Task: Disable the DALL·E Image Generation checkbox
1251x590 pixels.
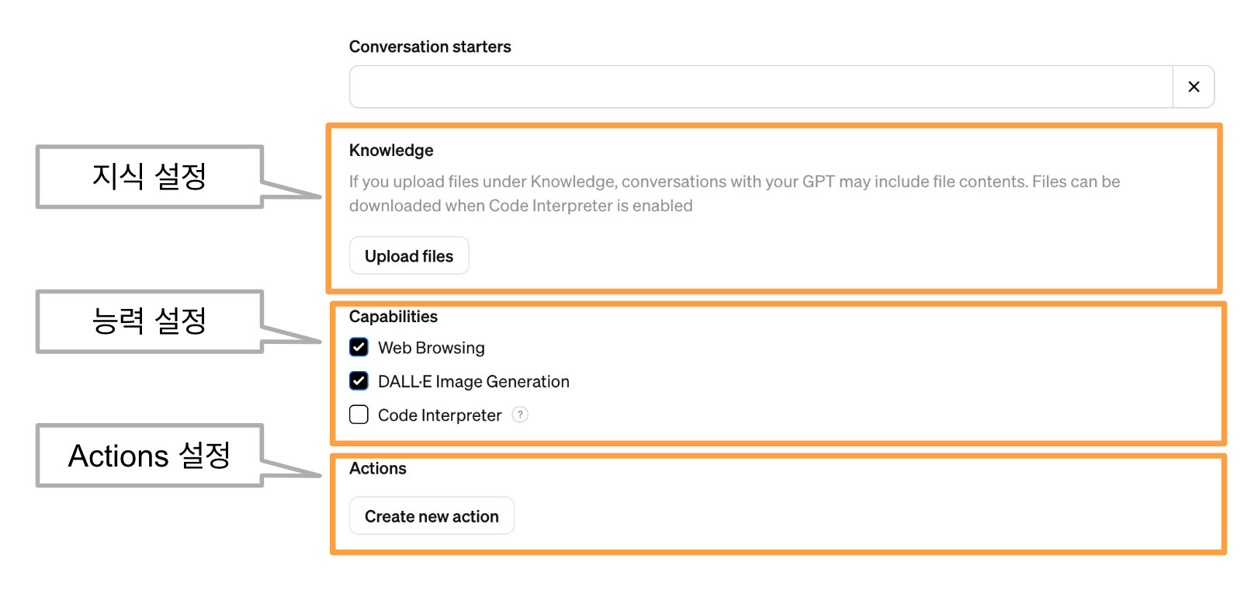Action: (359, 380)
